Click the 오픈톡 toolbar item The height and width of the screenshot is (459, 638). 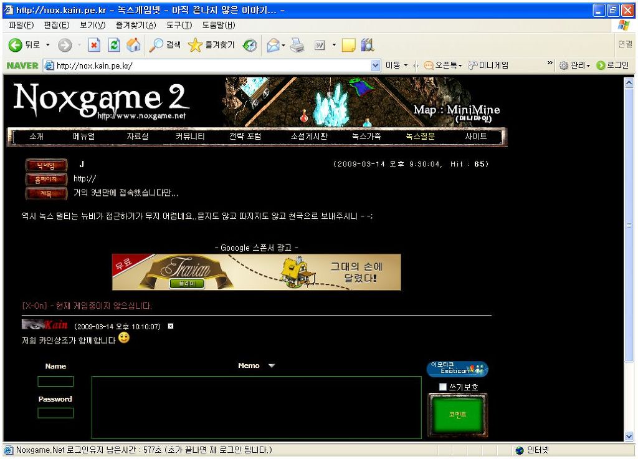pos(443,65)
